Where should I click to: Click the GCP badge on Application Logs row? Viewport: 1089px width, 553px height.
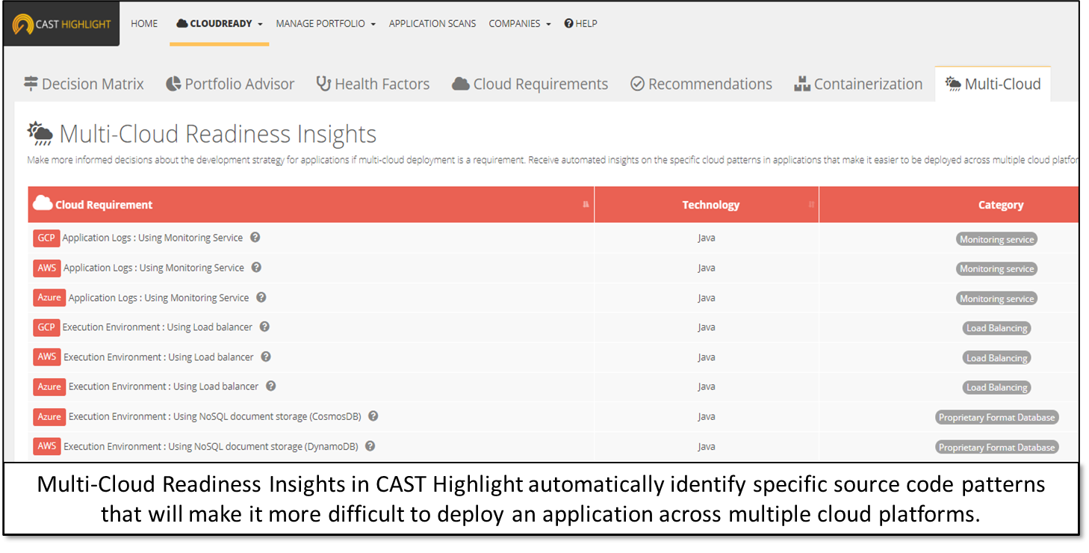pos(46,238)
